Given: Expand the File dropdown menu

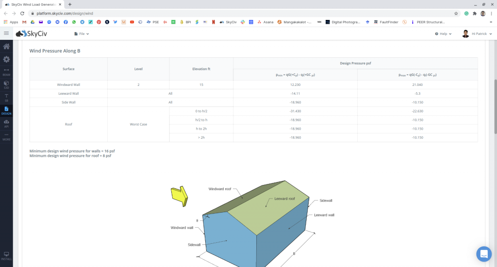Looking at the screenshot, I should tap(82, 34).
